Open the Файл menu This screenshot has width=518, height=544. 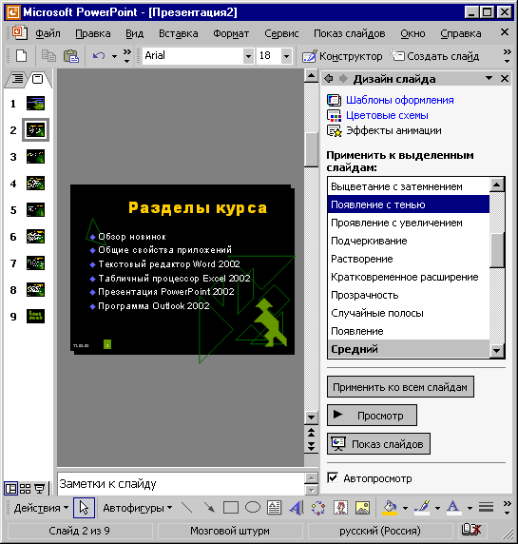pyautogui.click(x=48, y=33)
